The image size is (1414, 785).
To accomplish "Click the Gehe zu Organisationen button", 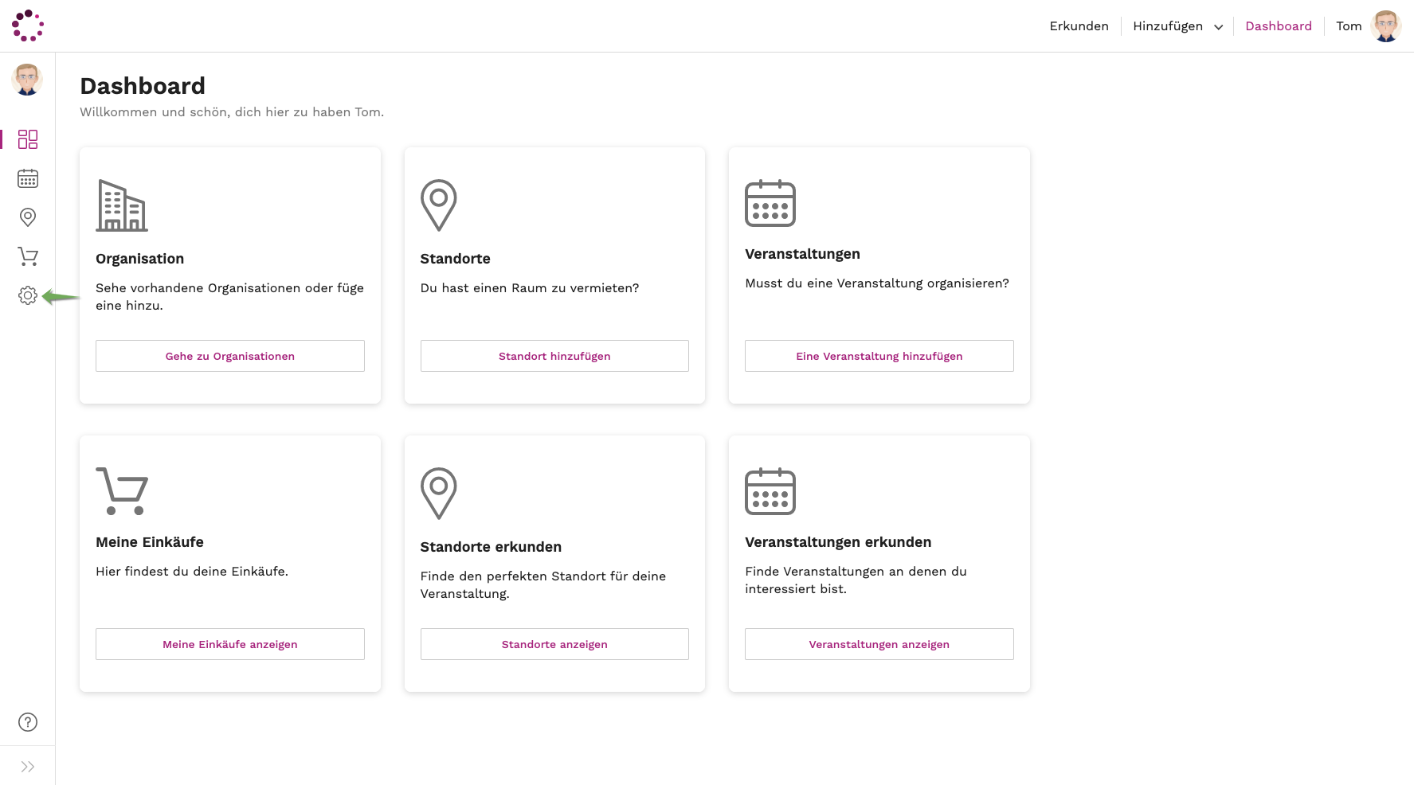I will (230, 356).
